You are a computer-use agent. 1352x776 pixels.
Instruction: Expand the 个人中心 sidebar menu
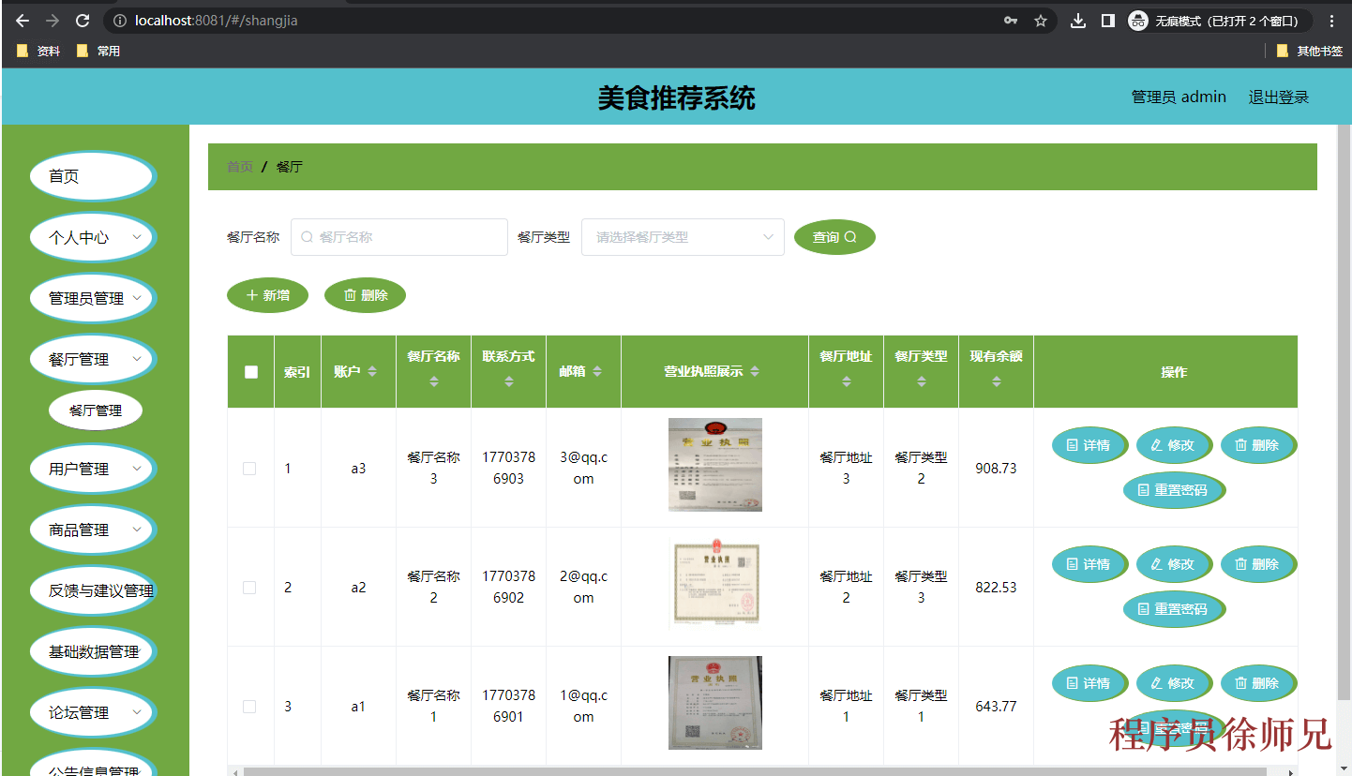coord(92,237)
